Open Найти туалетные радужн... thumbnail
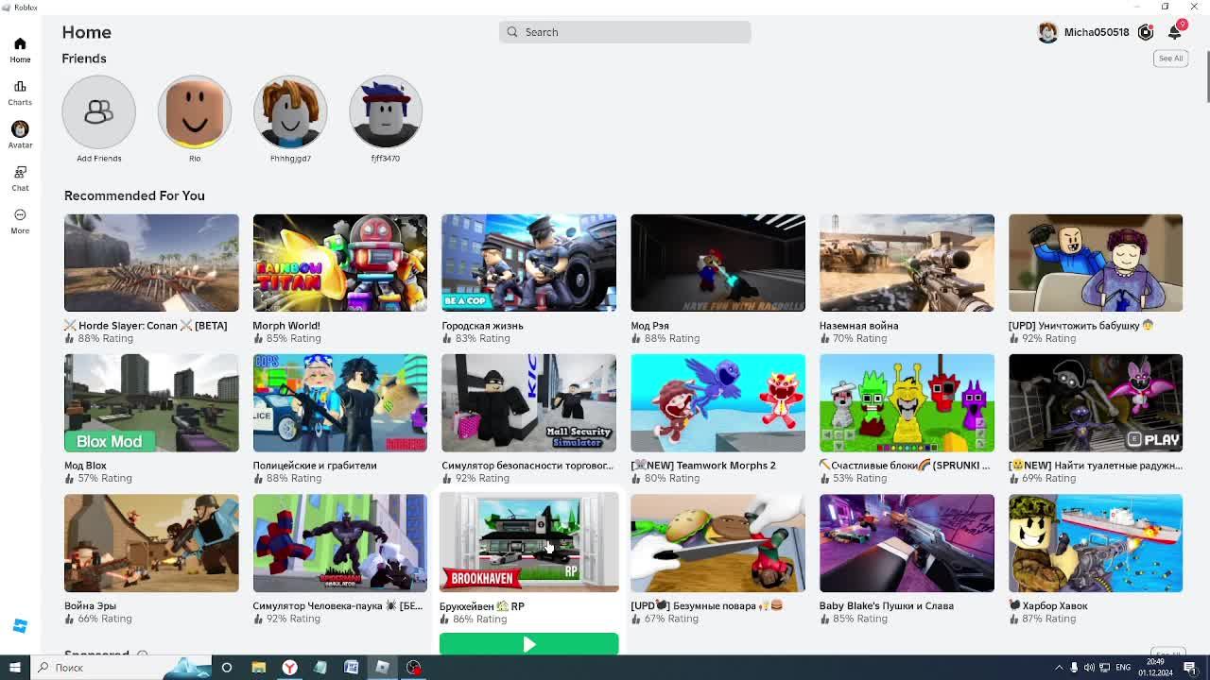Image resolution: width=1210 pixels, height=680 pixels. click(x=1096, y=402)
